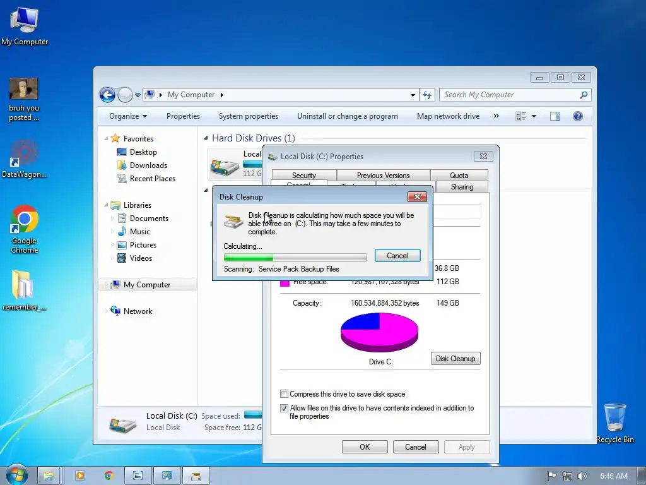Expand the Network tree node
The height and width of the screenshot is (485, 646).
pyautogui.click(x=106, y=311)
